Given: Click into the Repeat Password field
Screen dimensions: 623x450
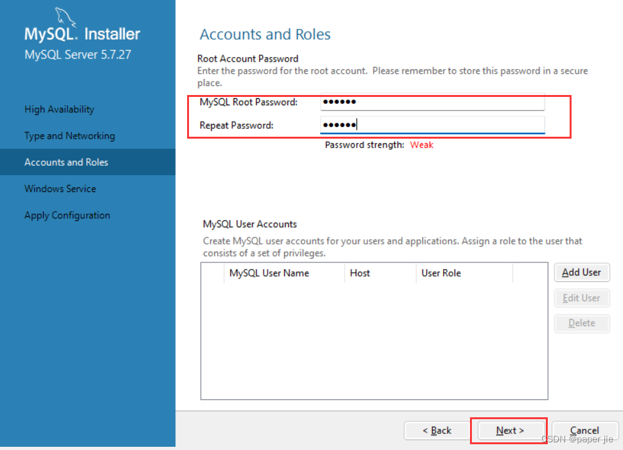Looking at the screenshot, I should click(x=432, y=125).
